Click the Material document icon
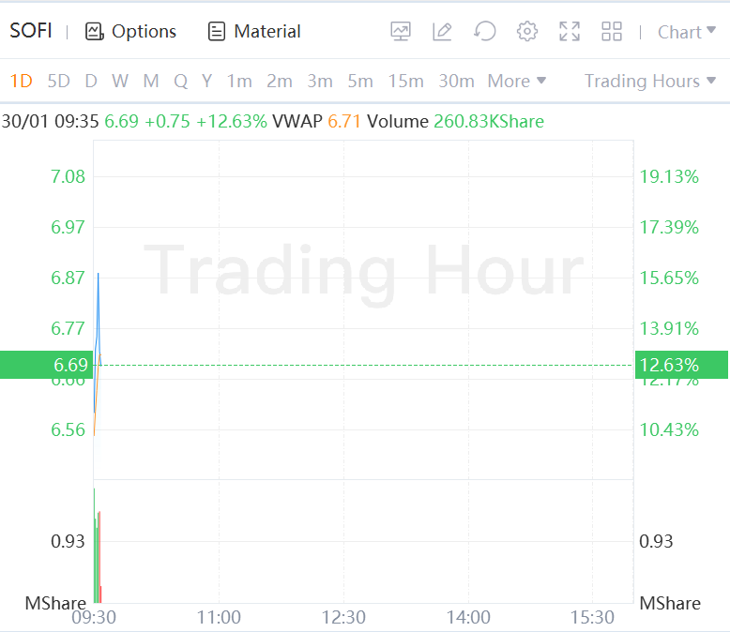The image size is (730, 632). (217, 32)
